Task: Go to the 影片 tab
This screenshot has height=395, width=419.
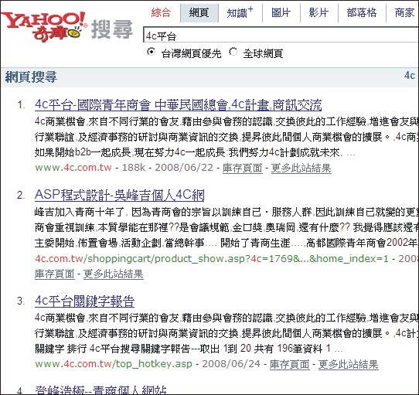Action: click(319, 12)
